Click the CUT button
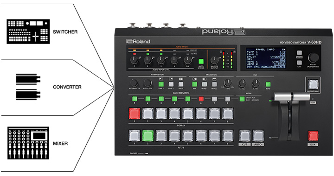 point(245,136)
